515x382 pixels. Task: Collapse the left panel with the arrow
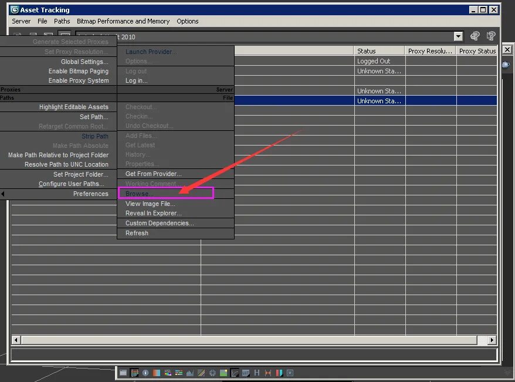point(2,194)
